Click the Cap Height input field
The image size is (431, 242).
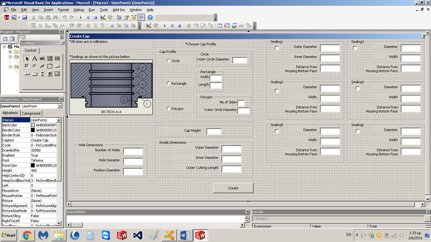tap(213, 131)
